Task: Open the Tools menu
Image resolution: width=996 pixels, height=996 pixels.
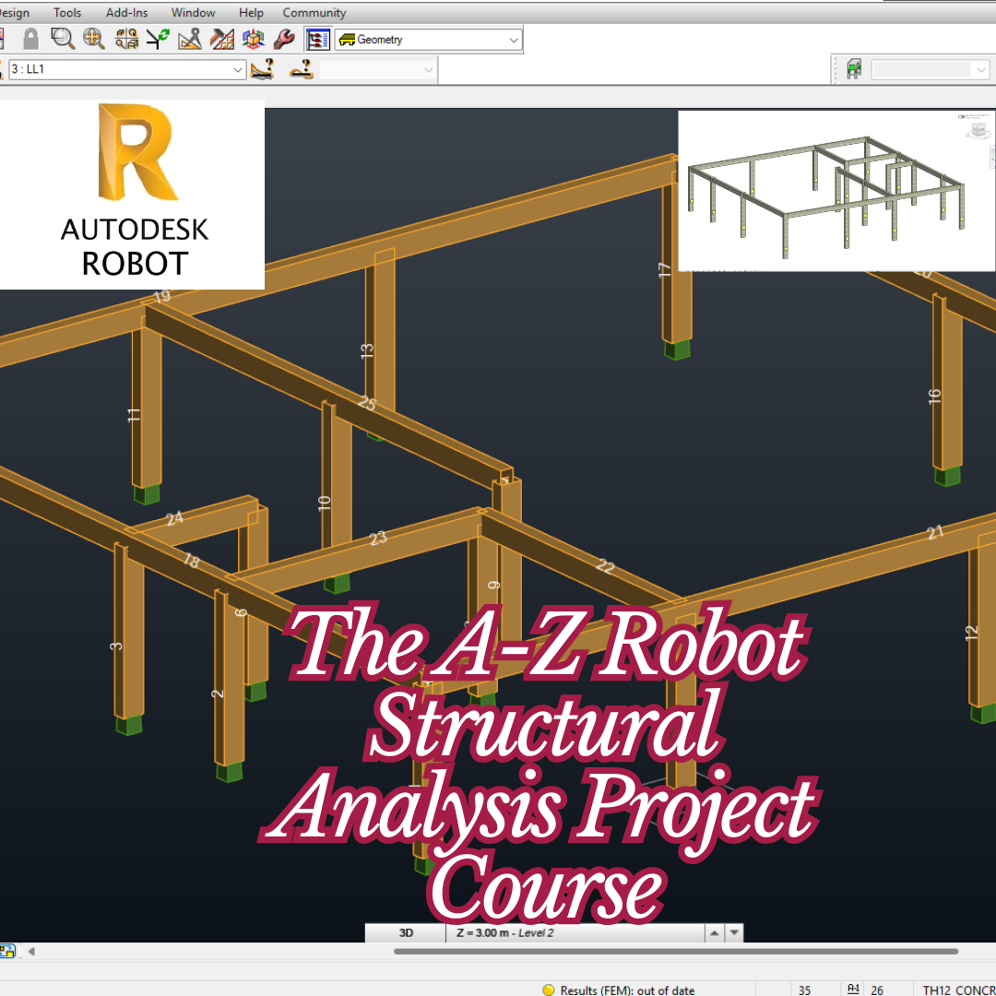Action: tap(66, 12)
